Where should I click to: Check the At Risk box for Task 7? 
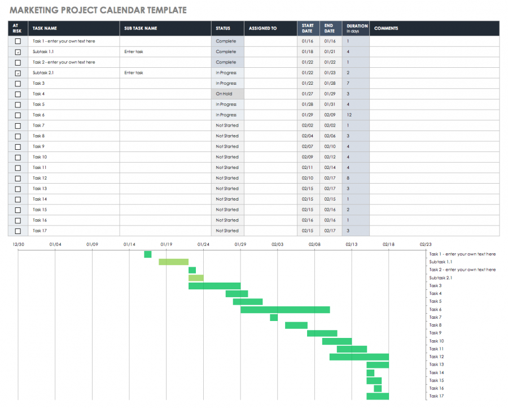click(17, 125)
